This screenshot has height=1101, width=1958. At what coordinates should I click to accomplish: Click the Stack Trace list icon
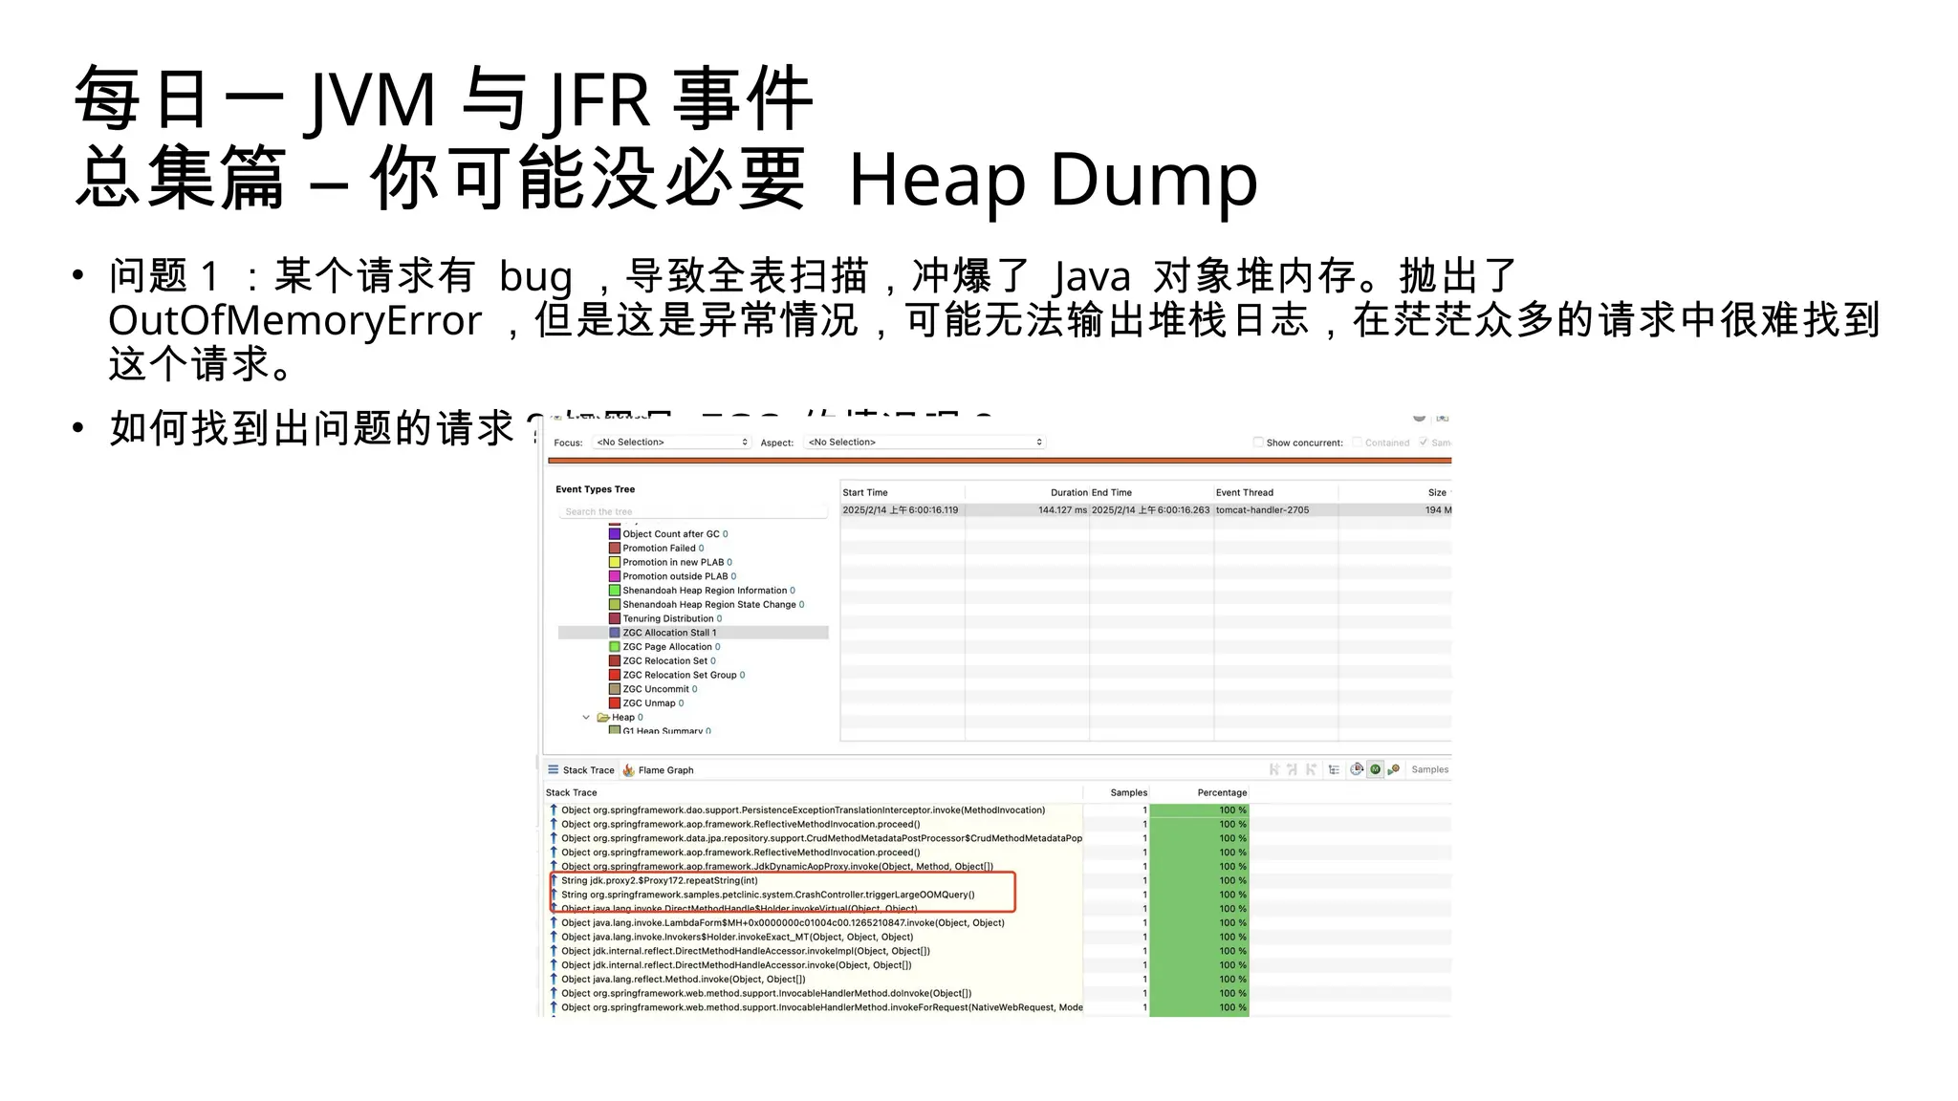point(553,769)
